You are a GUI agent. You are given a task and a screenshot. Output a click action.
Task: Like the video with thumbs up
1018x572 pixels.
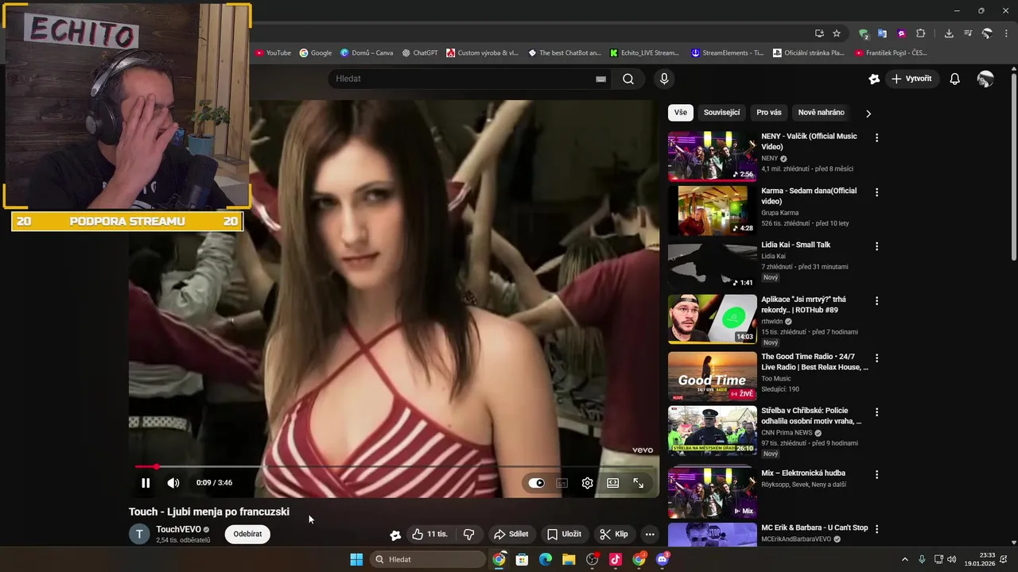pyautogui.click(x=429, y=535)
